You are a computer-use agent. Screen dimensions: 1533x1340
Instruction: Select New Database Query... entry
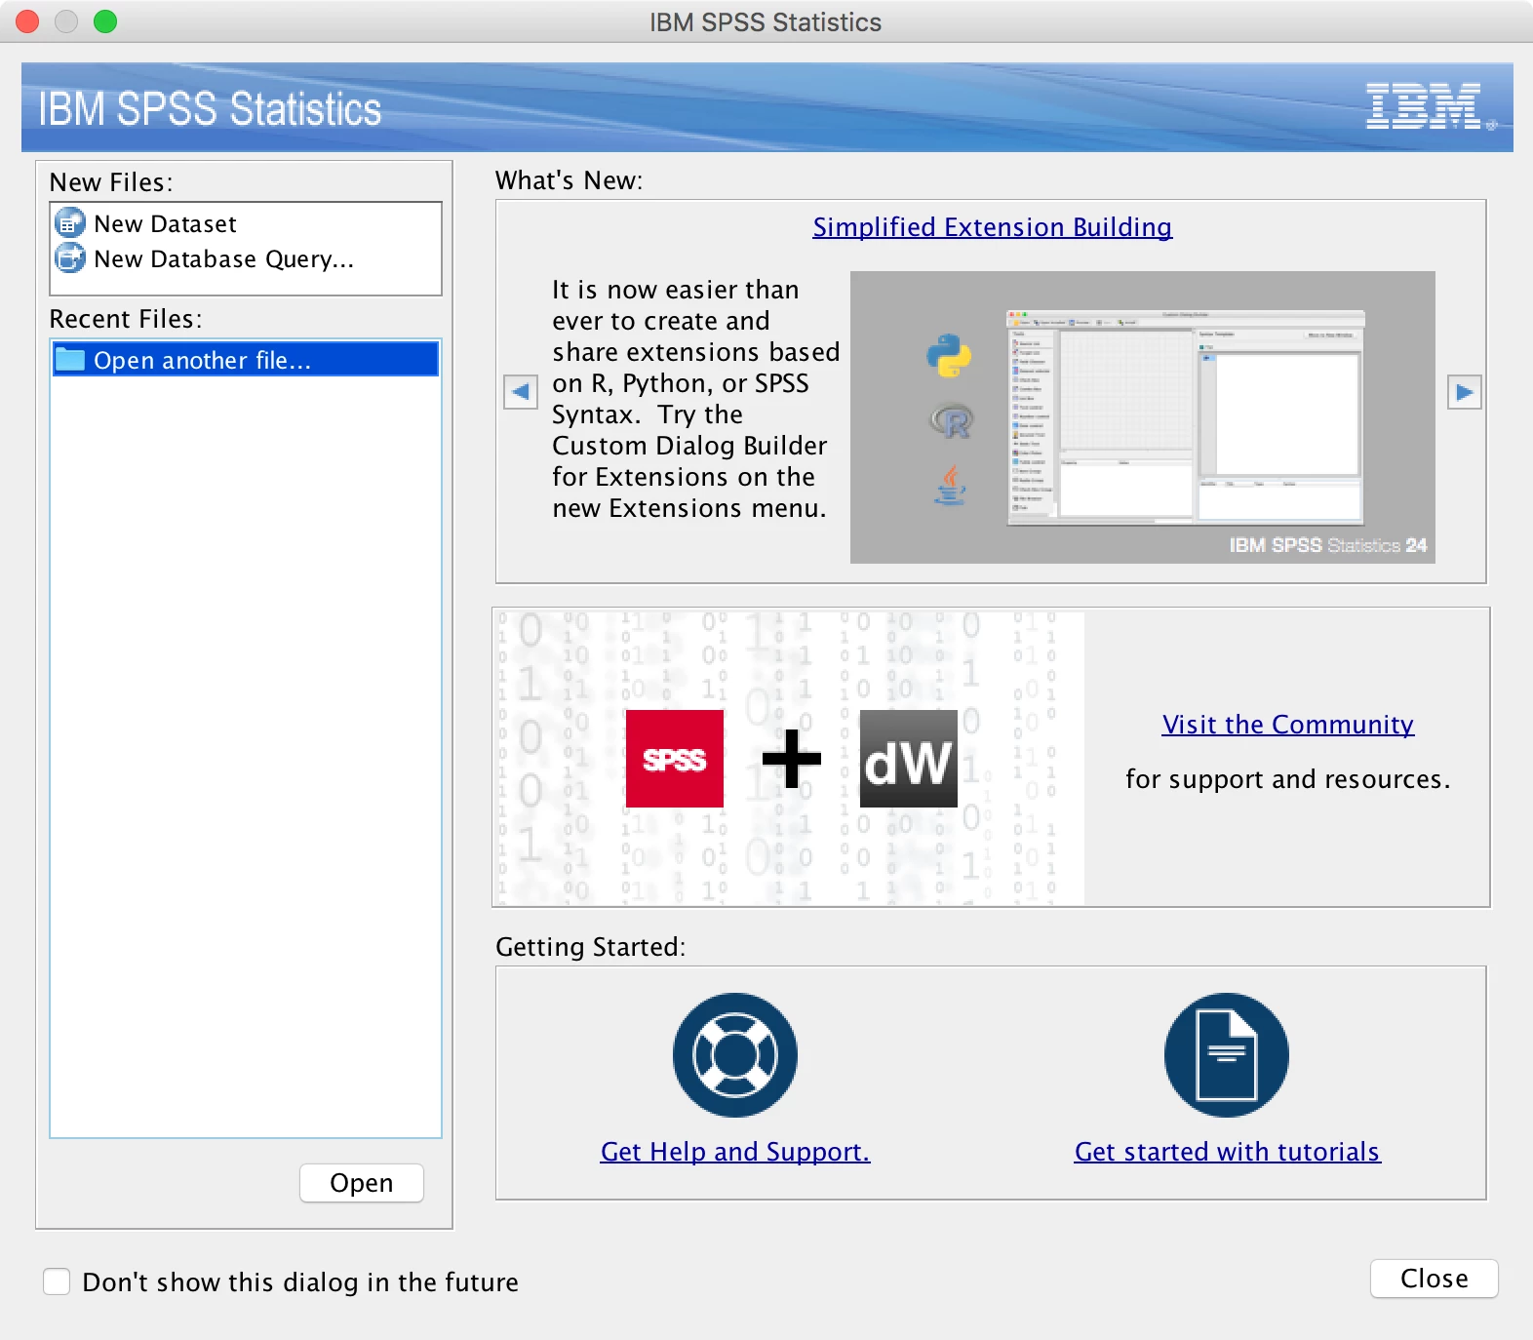[246, 258]
